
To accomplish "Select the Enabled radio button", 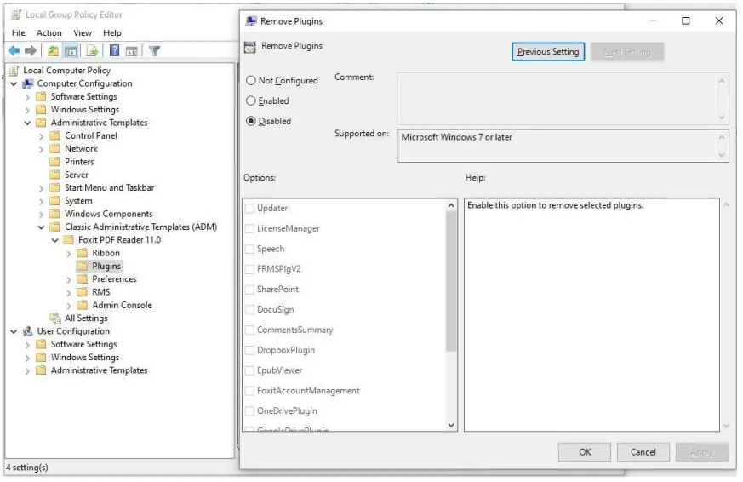I will [251, 101].
